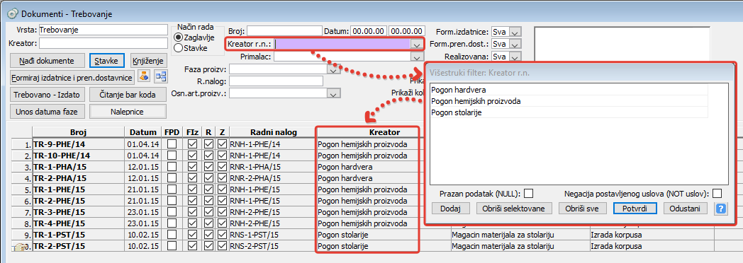
Task: Select row TR-10-PHE/14
Action: tap(62, 155)
